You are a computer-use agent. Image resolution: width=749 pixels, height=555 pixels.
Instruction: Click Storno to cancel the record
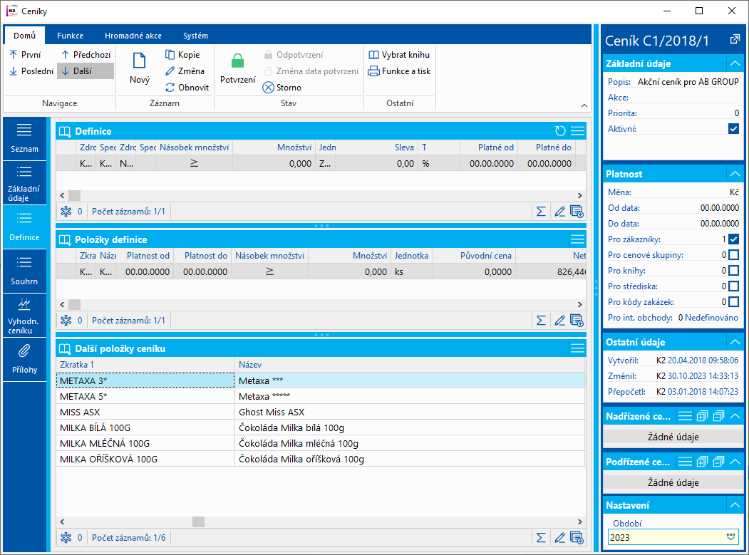click(282, 88)
